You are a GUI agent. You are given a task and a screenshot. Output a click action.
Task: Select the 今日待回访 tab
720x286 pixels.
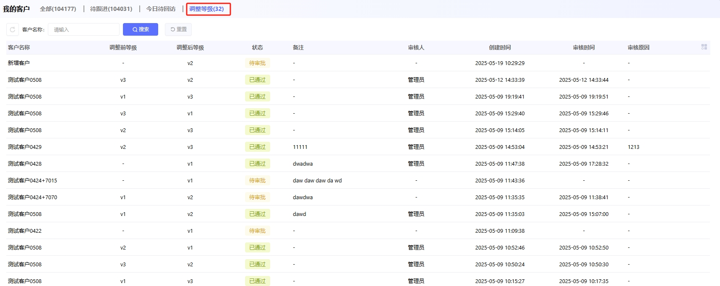(161, 9)
